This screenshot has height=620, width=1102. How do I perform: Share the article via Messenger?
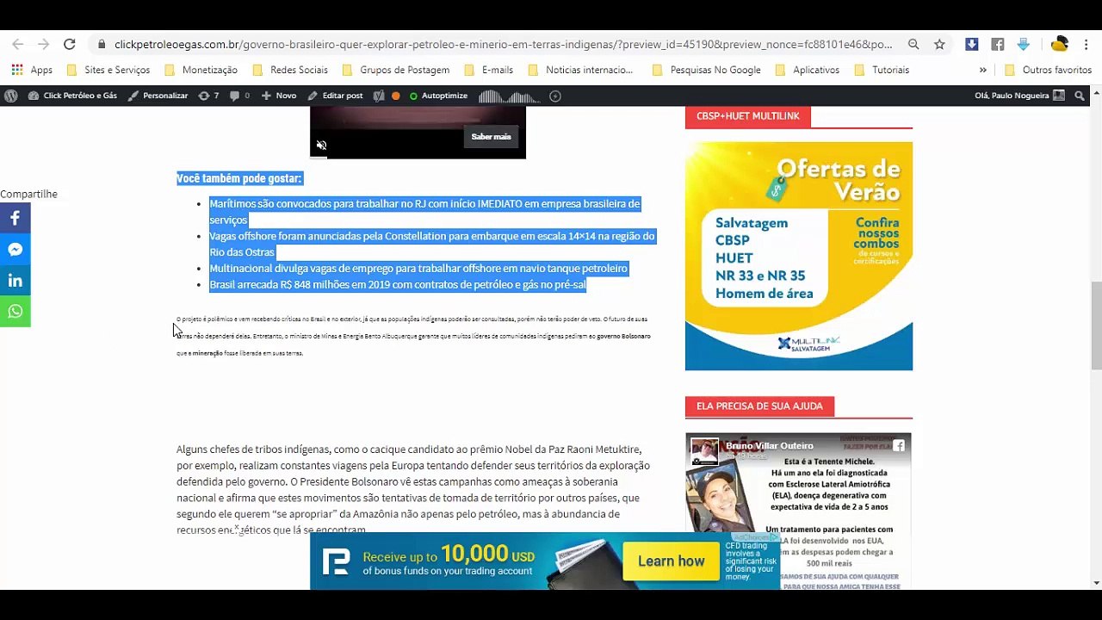15,250
